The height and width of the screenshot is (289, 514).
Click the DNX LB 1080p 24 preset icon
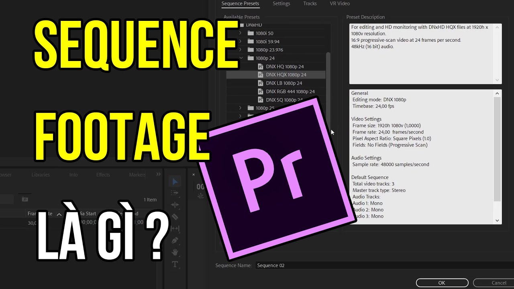tap(261, 83)
